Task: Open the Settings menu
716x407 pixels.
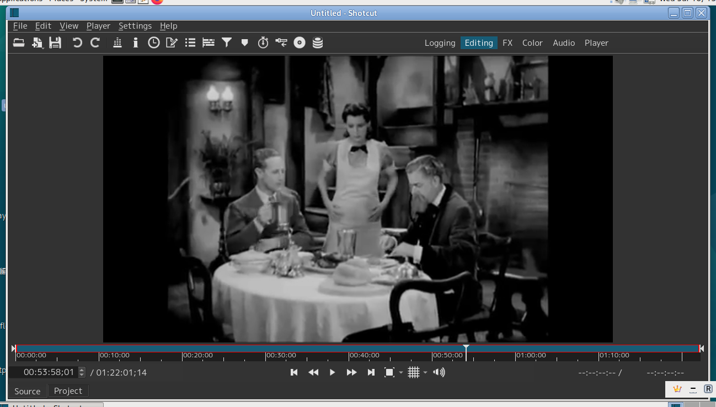Action: pos(135,26)
